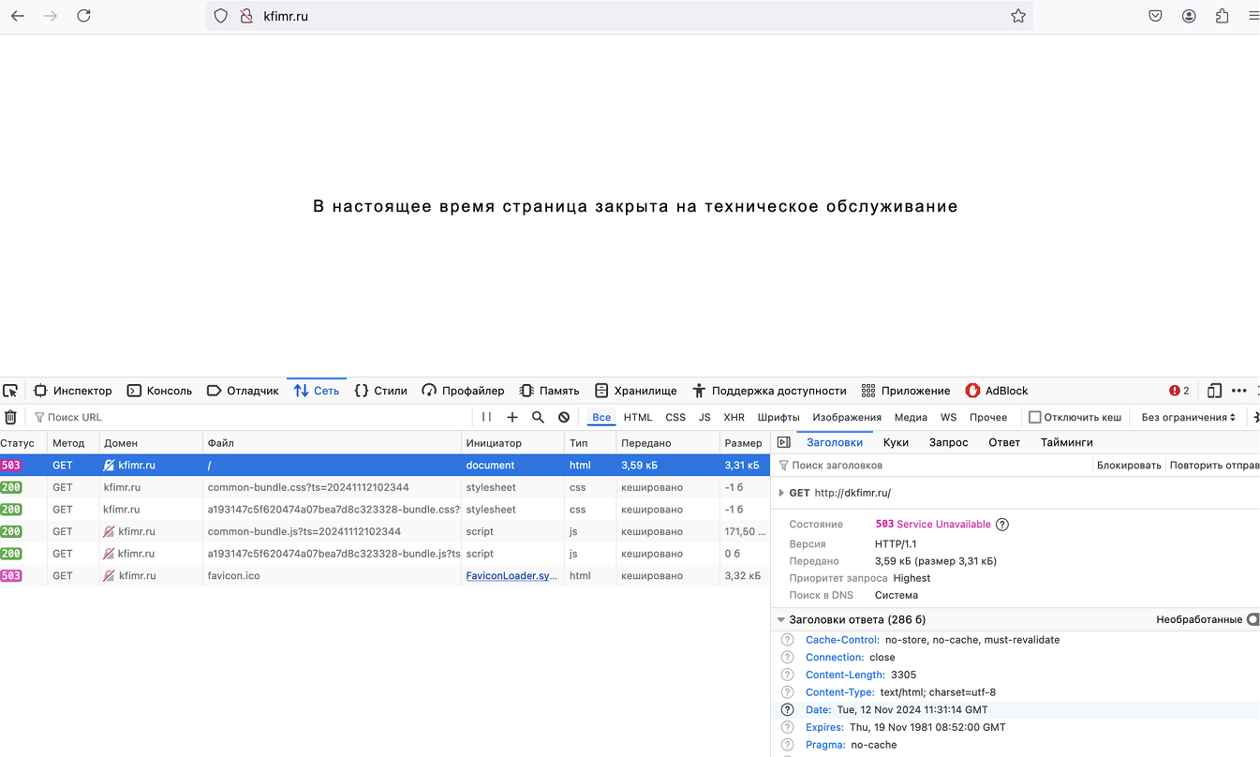Enable the 'Отключить кеш' checkbox
Image resolution: width=1260 pixels, height=757 pixels.
(1035, 417)
